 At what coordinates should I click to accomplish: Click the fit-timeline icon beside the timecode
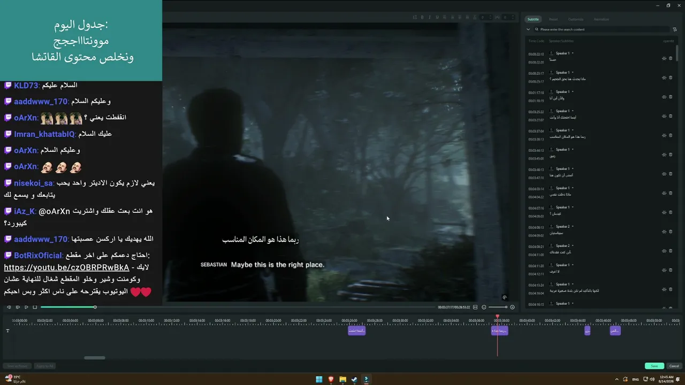tap(475, 307)
